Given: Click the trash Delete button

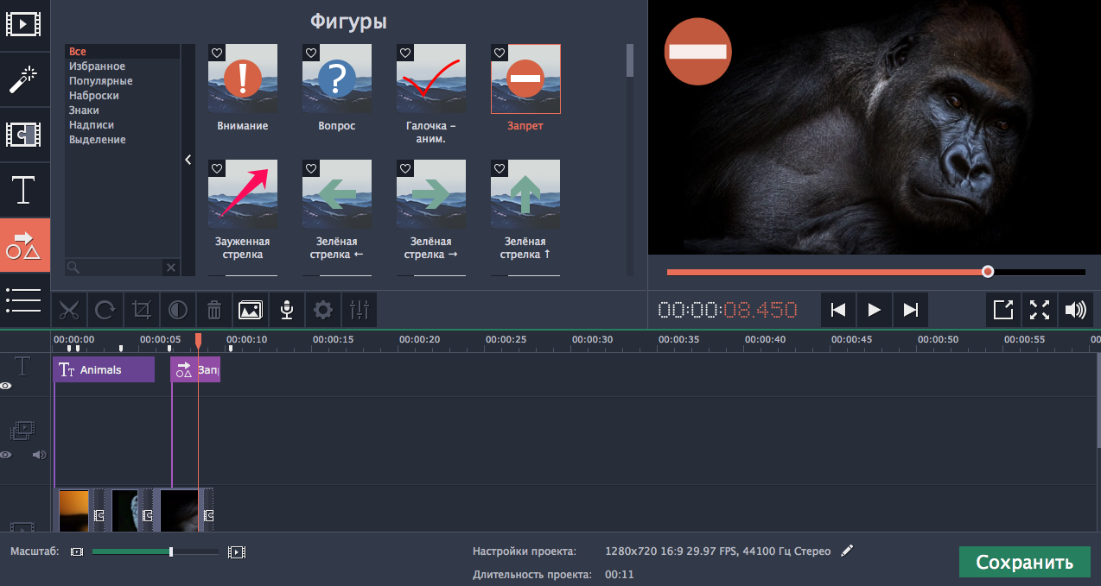Looking at the screenshot, I should point(214,309).
